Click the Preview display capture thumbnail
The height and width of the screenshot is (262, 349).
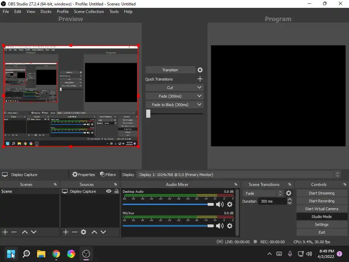tap(71, 96)
